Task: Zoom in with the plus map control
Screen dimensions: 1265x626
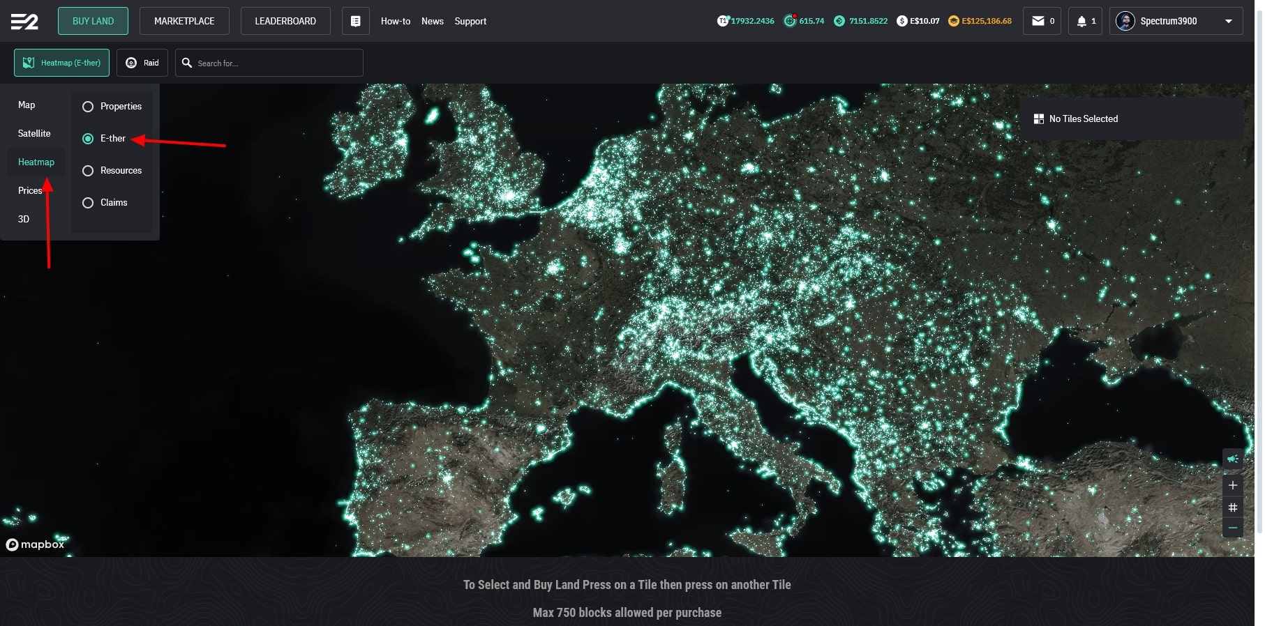Action: click(x=1233, y=485)
